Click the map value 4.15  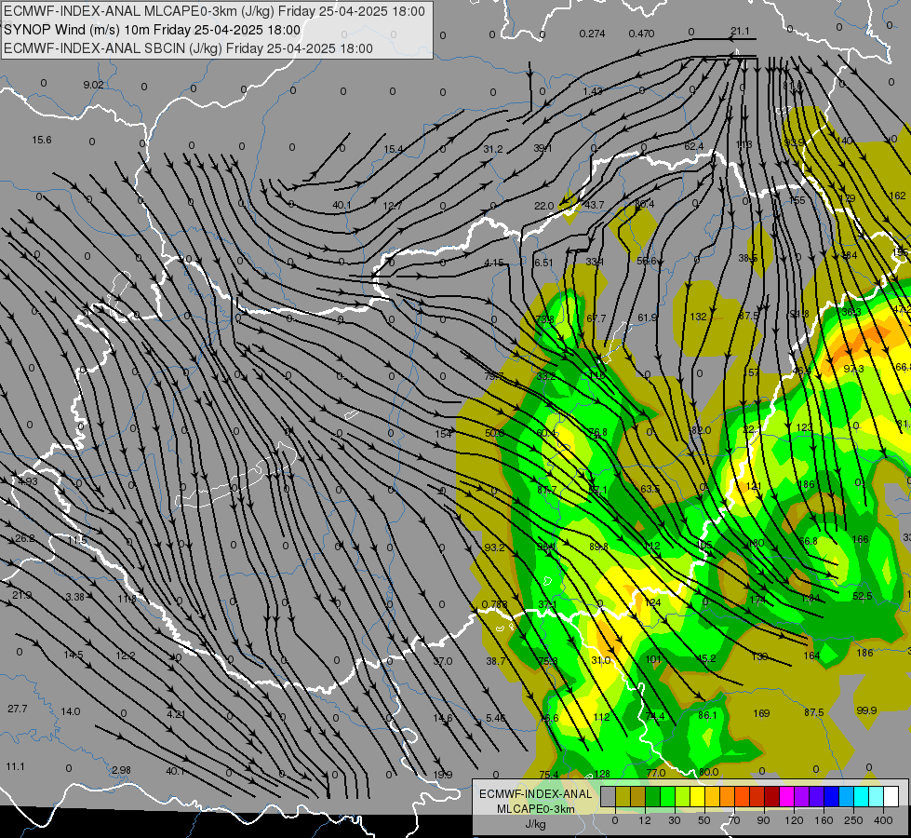494,263
